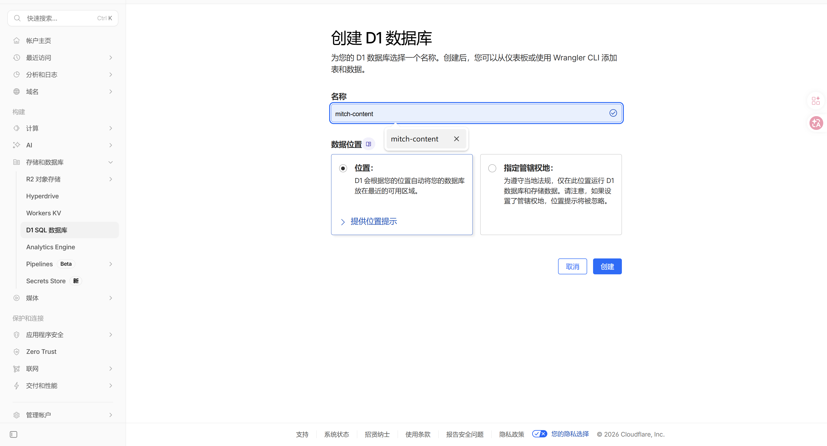
Task: Expand the 媒体 chevron
Action: (x=110, y=298)
